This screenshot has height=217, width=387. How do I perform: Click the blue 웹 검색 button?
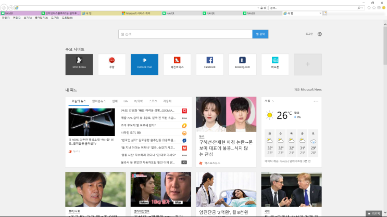click(x=260, y=34)
